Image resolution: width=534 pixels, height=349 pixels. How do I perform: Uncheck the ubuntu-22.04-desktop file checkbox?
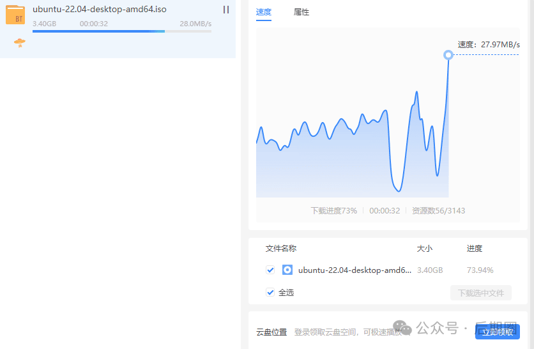pyautogui.click(x=270, y=270)
